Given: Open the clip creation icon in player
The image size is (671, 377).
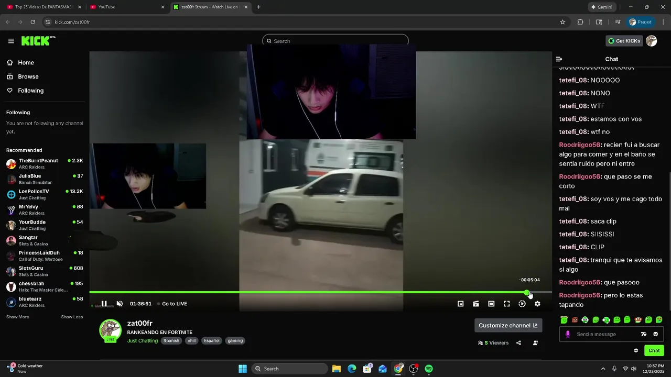Looking at the screenshot, I should (476, 304).
